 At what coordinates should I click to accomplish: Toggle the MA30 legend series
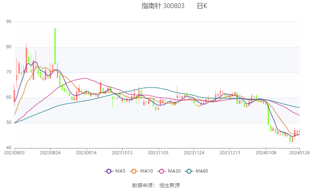(169, 171)
